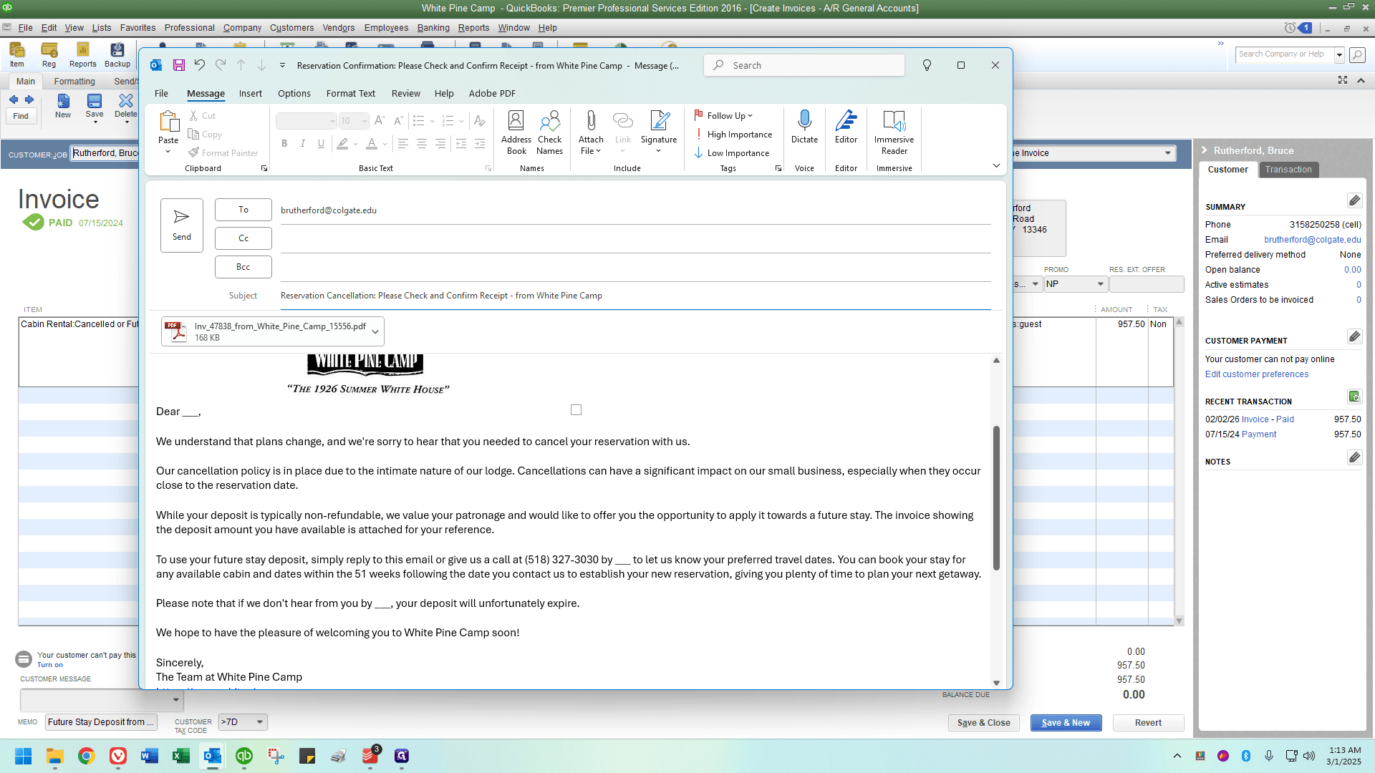Open the Adobe PDF ribbon tab
Image resolution: width=1375 pixels, height=773 pixels.
(492, 94)
